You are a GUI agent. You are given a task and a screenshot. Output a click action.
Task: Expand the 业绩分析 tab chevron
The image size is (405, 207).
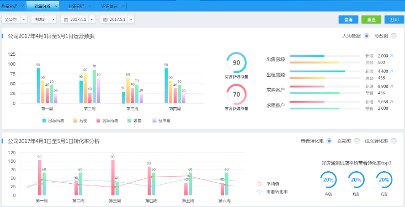coord(89,6)
